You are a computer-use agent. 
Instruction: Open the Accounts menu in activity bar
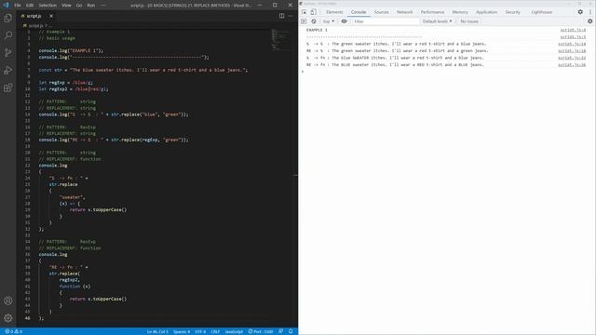pyautogui.click(x=8, y=301)
